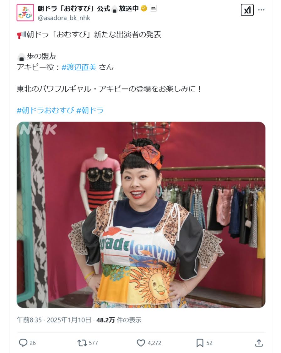Image resolution: width=281 pixels, height=353 pixels.
Task: Open hashtag #朝ドラ
Action: 90,110
